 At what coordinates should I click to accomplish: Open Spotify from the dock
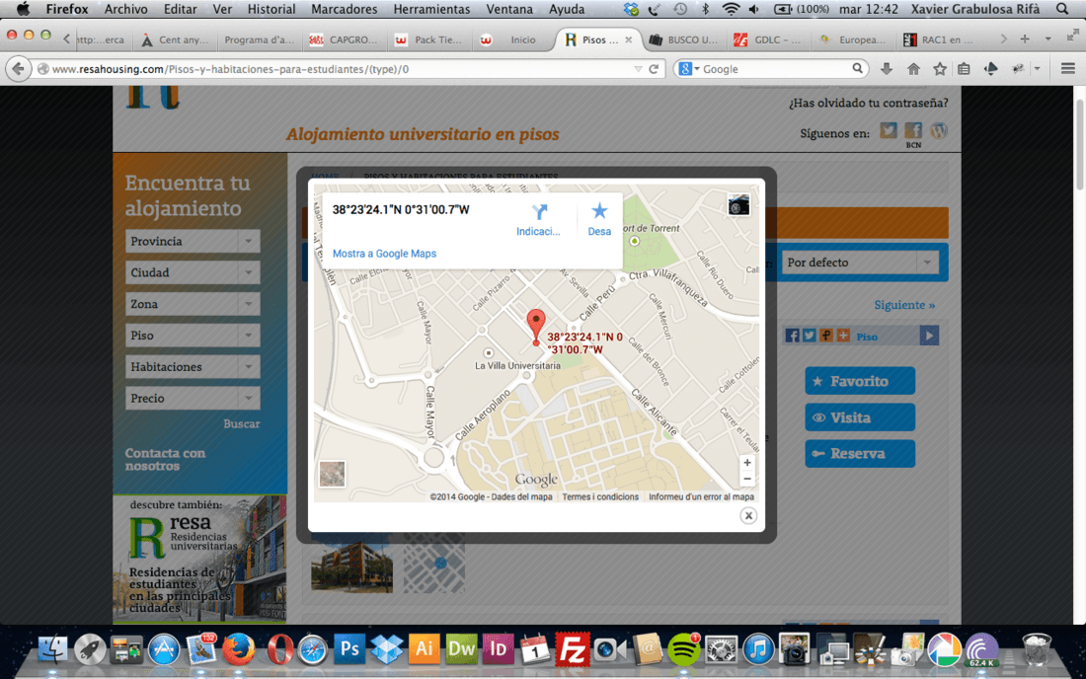(x=683, y=650)
